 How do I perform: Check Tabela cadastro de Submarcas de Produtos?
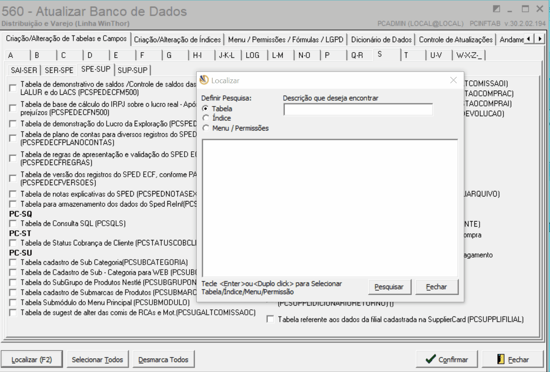[13, 292]
